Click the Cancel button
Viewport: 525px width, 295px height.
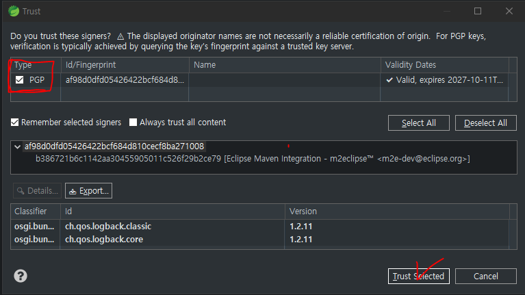pos(485,276)
